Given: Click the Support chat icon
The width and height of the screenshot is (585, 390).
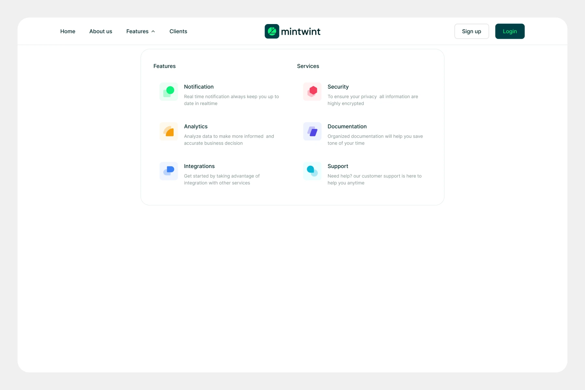Looking at the screenshot, I should (312, 171).
